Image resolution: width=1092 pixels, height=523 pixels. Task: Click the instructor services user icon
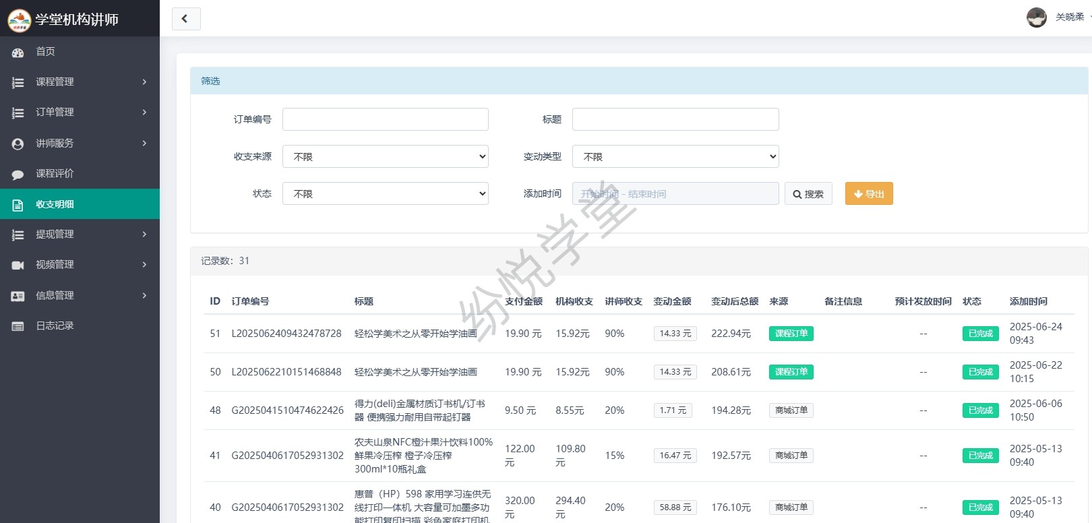pos(18,144)
